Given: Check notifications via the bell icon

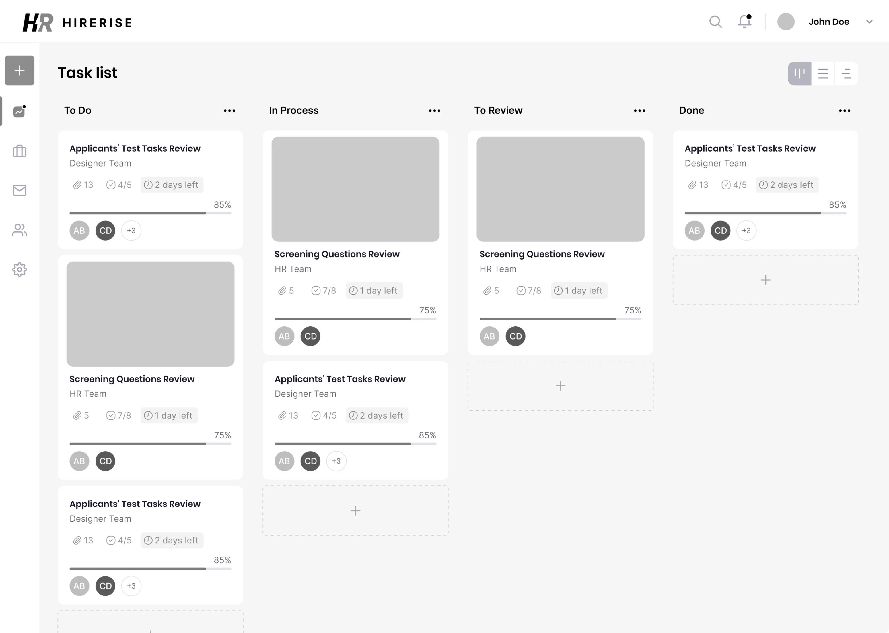Looking at the screenshot, I should pyautogui.click(x=744, y=22).
